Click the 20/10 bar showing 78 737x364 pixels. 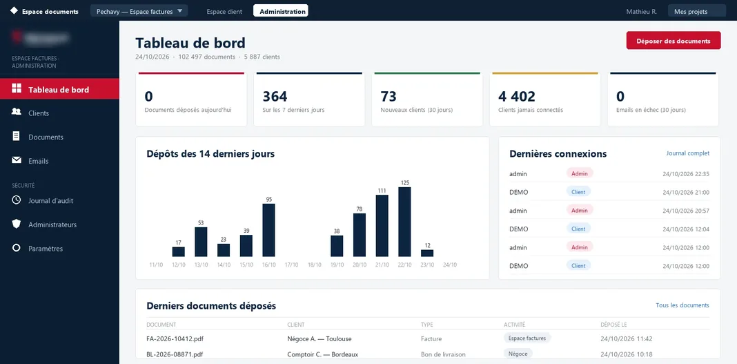pyautogui.click(x=359, y=235)
